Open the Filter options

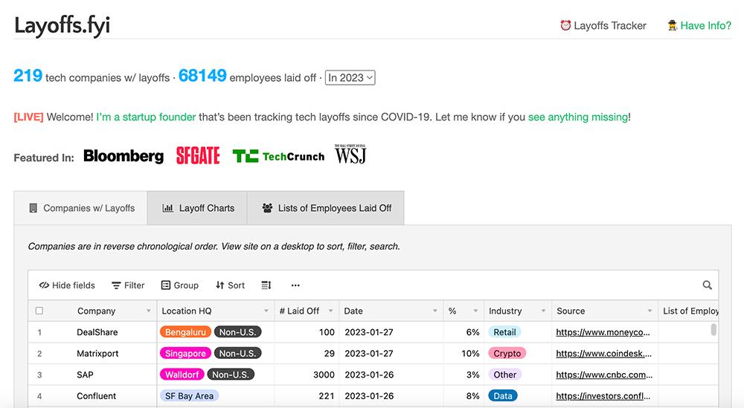click(x=128, y=285)
